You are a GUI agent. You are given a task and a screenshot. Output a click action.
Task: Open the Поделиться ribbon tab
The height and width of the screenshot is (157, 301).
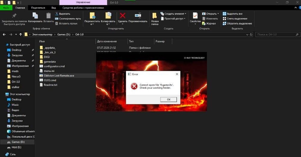tap(38, 8)
